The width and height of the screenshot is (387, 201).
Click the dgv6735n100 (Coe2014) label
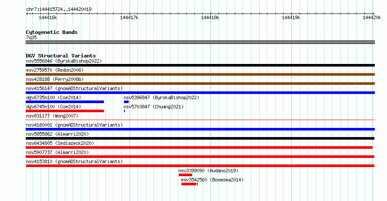click(x=53, y=97)
